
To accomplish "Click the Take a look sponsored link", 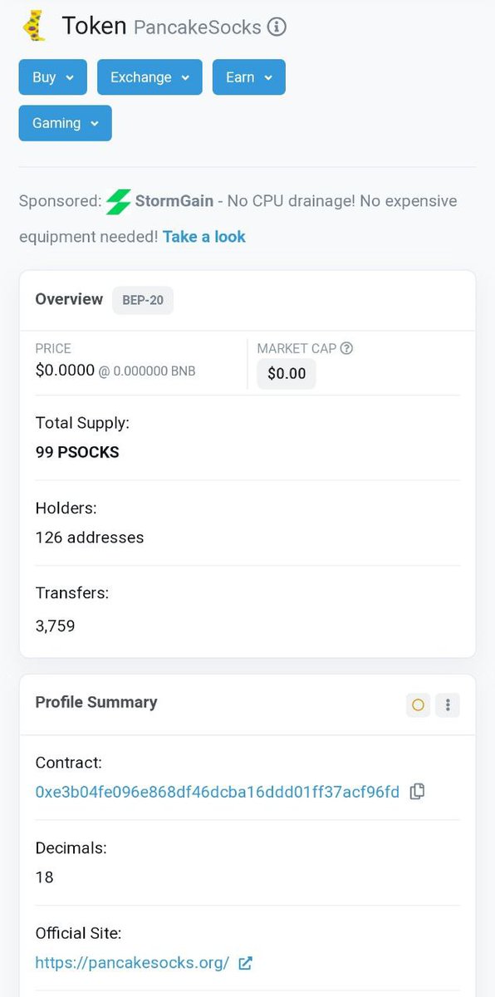I will pos(204,237).
